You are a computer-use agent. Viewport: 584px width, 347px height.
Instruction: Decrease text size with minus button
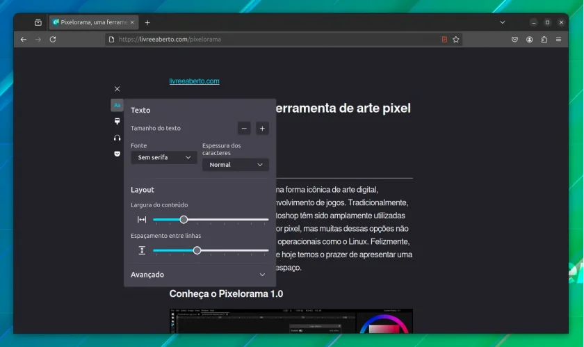coord(244,128)
